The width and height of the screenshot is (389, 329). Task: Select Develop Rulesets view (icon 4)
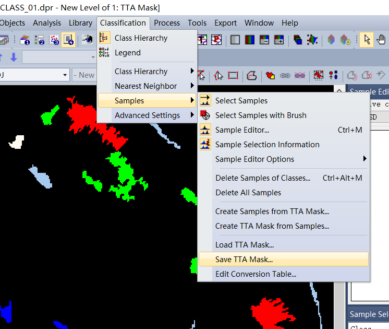[x=68, y=40]
